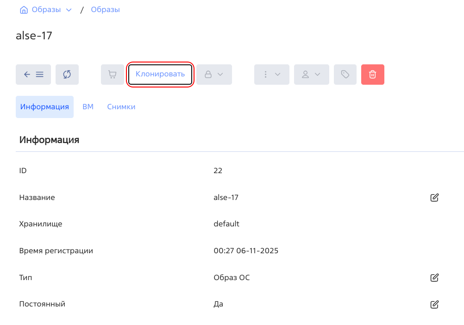Click the Хранилище value default

tap(226, 224)
